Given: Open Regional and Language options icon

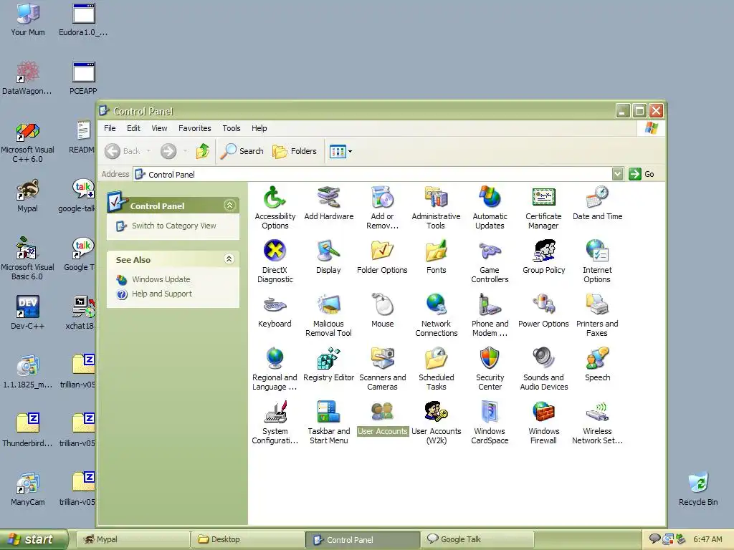Looking at the screenshot, I should coord(275,369).
